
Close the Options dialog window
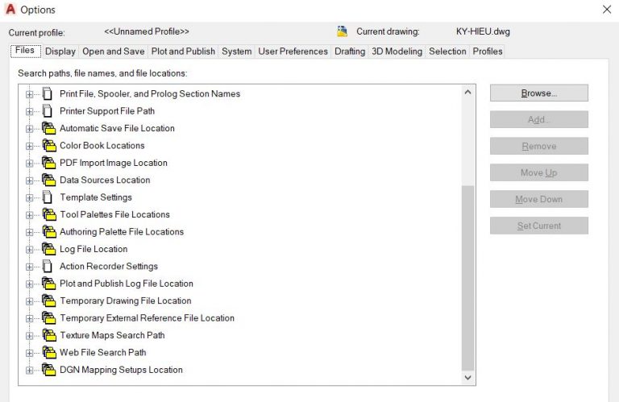(x=606, y=10)
